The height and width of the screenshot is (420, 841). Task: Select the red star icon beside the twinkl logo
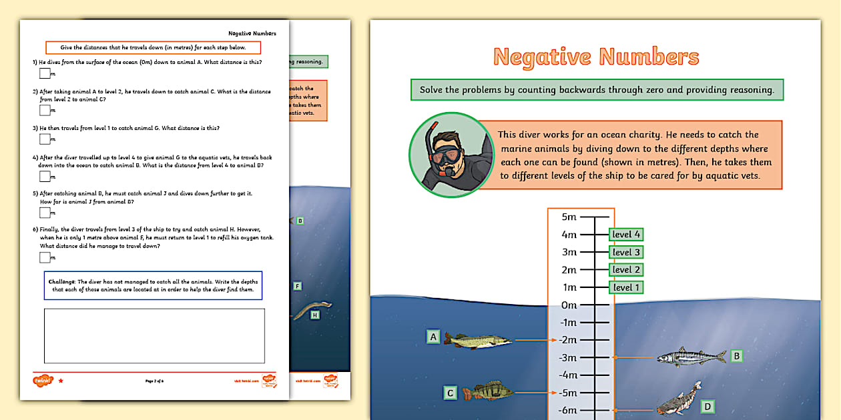pyautogui.click(x=60, y=379)
